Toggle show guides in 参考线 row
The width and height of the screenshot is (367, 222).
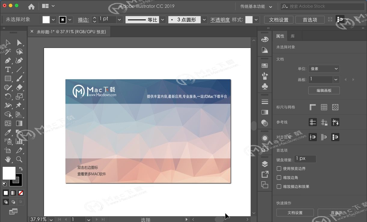click(x=313, y=122)
